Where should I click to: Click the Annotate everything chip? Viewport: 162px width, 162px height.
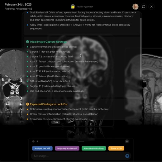(x=94, y=148)
